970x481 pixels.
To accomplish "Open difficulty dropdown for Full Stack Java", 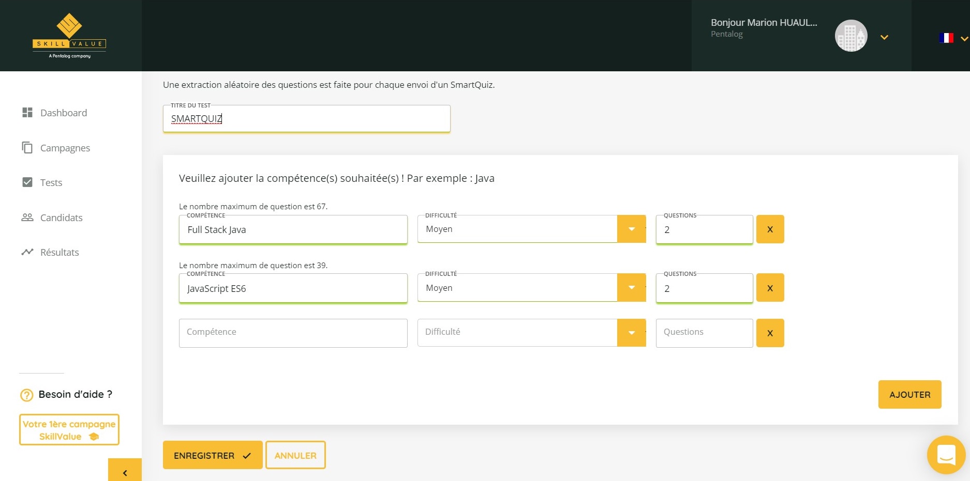I will point(631,229).
